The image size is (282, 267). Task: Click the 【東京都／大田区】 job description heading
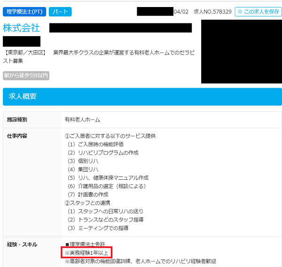click(x=99, y=57)
